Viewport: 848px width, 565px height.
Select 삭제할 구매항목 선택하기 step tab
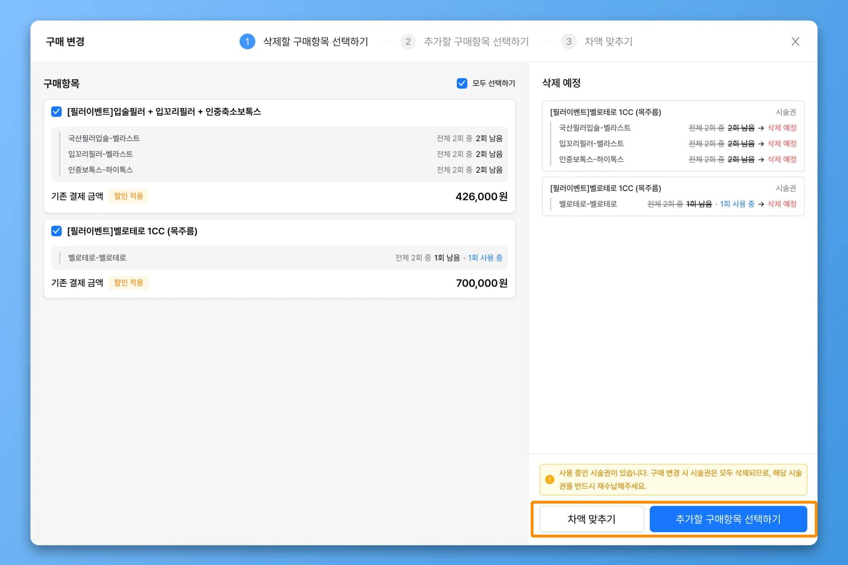pos(316,41)
